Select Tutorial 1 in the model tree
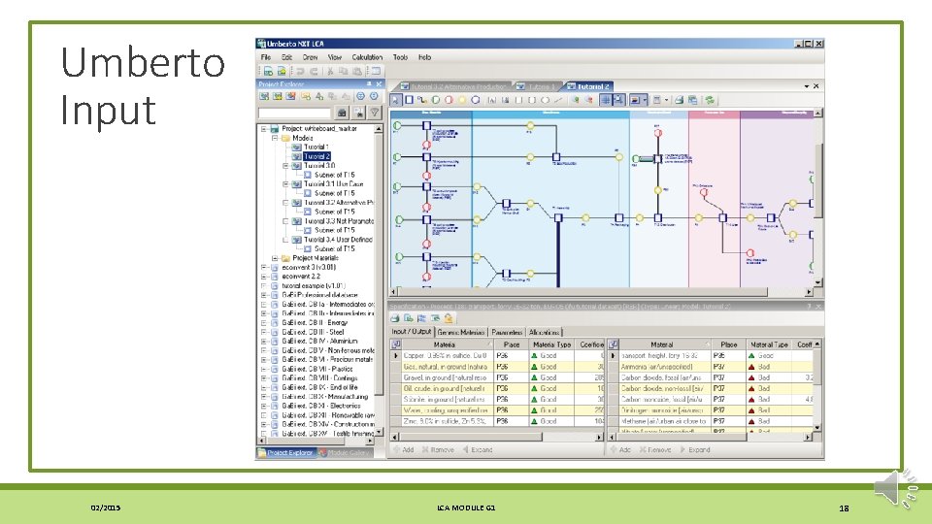Image resolution: width=932 pixels, height=524 pixels. click(x=316, y=147)
